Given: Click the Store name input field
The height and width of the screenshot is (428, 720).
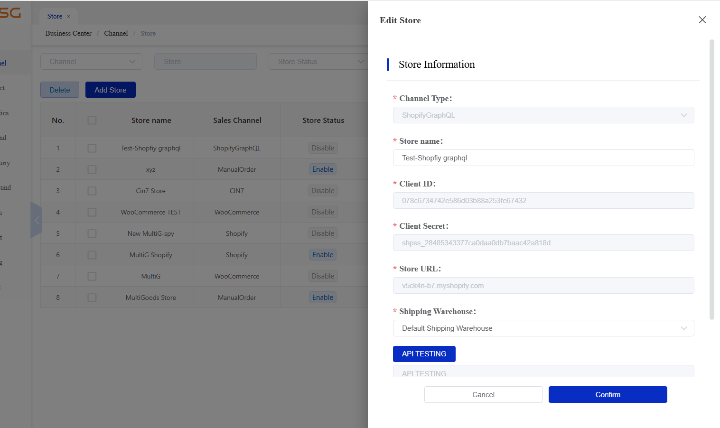Looking at the screenshot, I should click(543, 158).
